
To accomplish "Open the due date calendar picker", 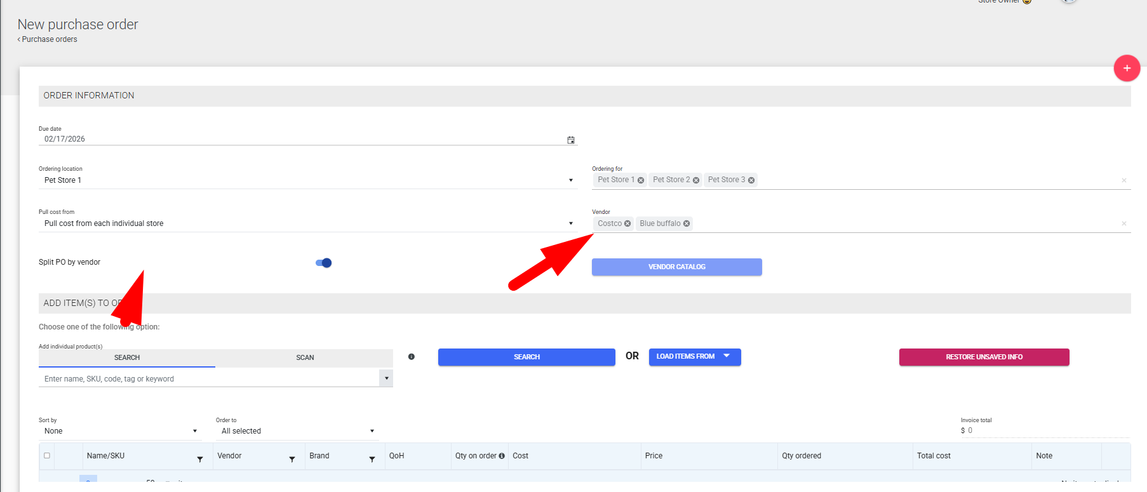I will coord(570,140).
